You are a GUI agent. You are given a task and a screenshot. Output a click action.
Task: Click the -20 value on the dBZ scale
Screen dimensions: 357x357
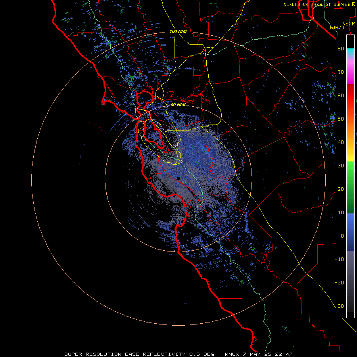pos(339,283)
